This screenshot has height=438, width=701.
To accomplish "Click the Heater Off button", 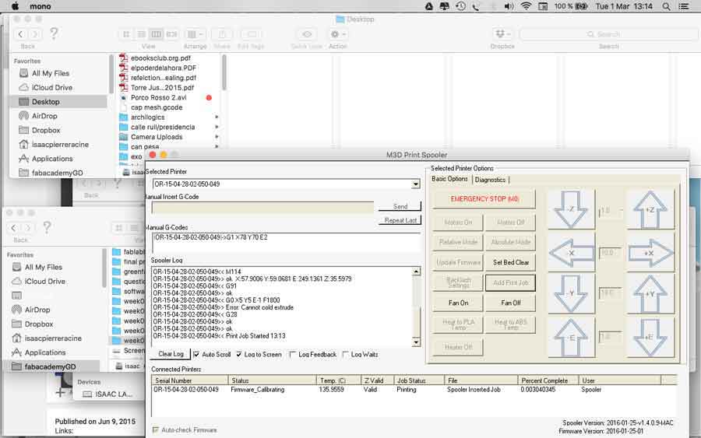I will coord(458,347).
